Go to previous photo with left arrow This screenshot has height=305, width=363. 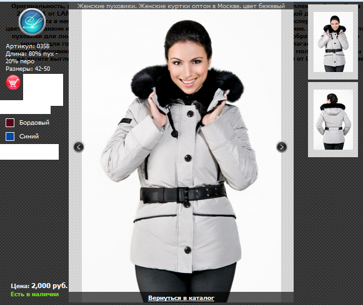pos(79,147)
